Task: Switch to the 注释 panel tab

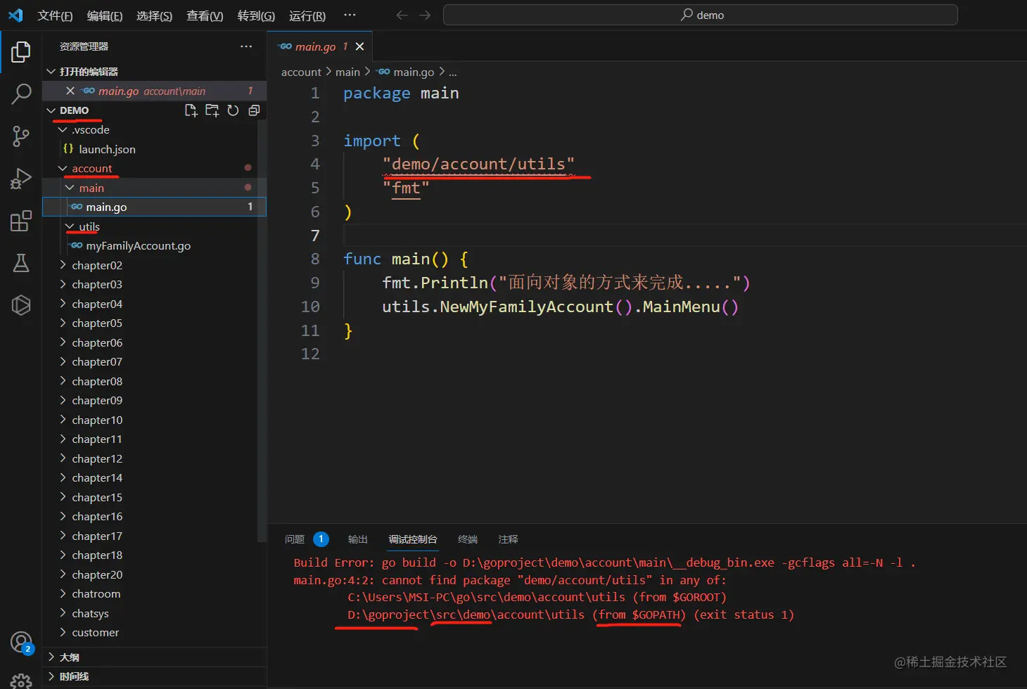Action: pos(508,539)
